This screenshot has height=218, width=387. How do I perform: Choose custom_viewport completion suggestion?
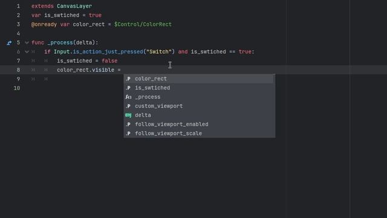click(199, 106)
